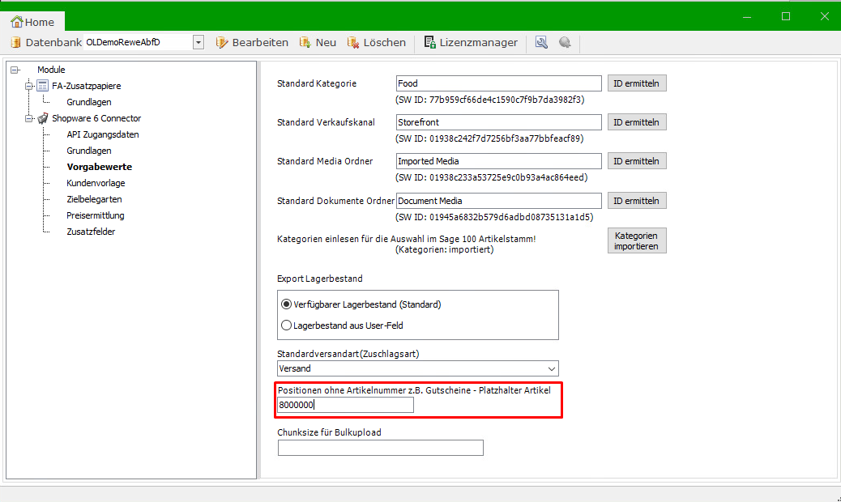The image size is (841, 502).
Task: Click ID ermitteln beside Standard Kategorie
Action: coord(637,83)
